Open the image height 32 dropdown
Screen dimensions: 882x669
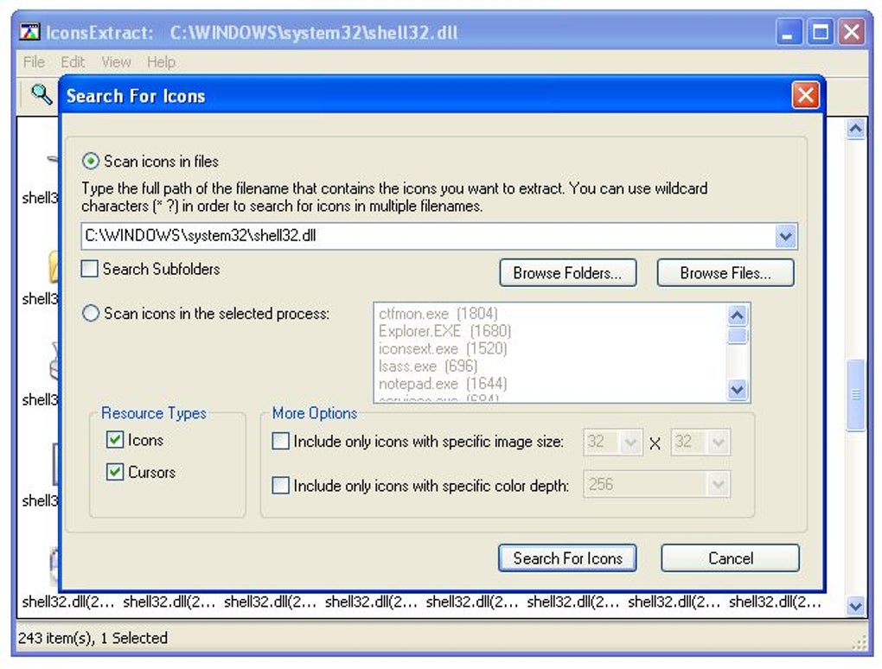coord(719,442)
